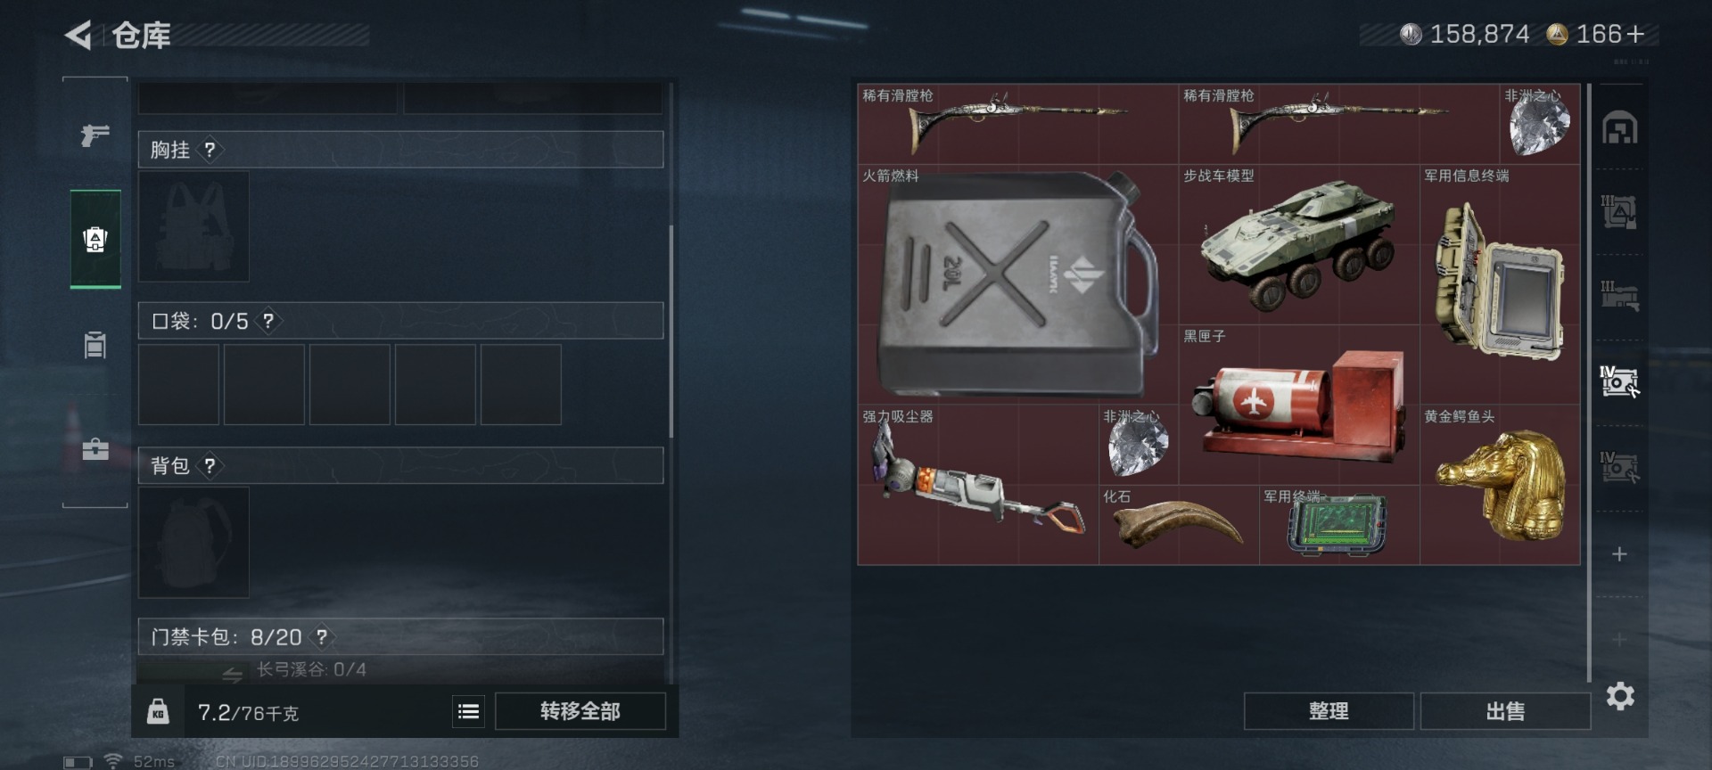Switch to the highlighted IV storage box

click(x=1619, y=381)
